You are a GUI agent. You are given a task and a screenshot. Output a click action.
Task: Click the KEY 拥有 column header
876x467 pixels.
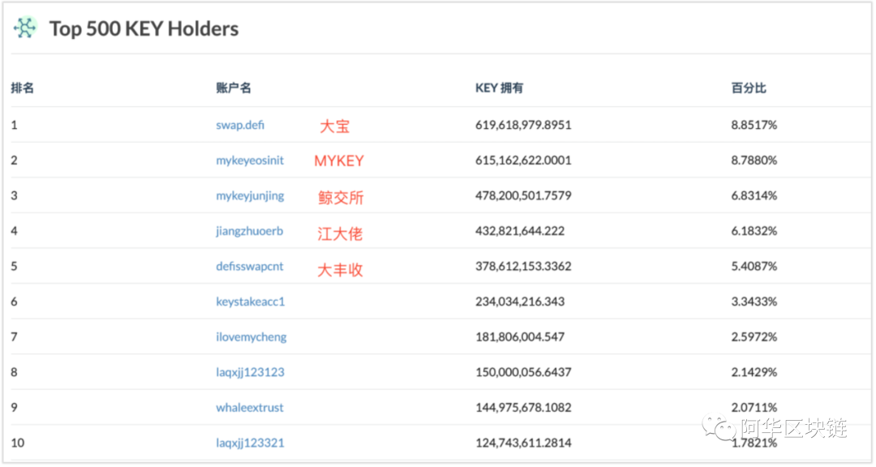coord(499,88)
